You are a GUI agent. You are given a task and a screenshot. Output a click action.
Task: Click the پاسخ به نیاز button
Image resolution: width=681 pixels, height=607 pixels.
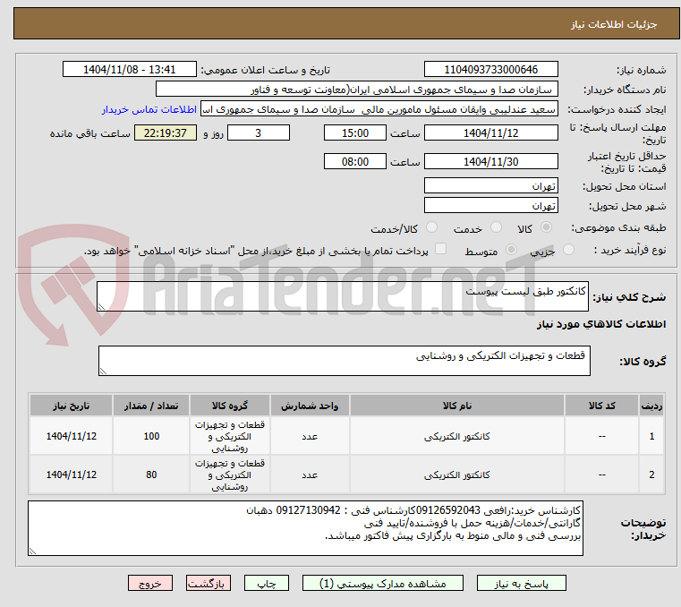pyautogui.click(x=521, y=583)
